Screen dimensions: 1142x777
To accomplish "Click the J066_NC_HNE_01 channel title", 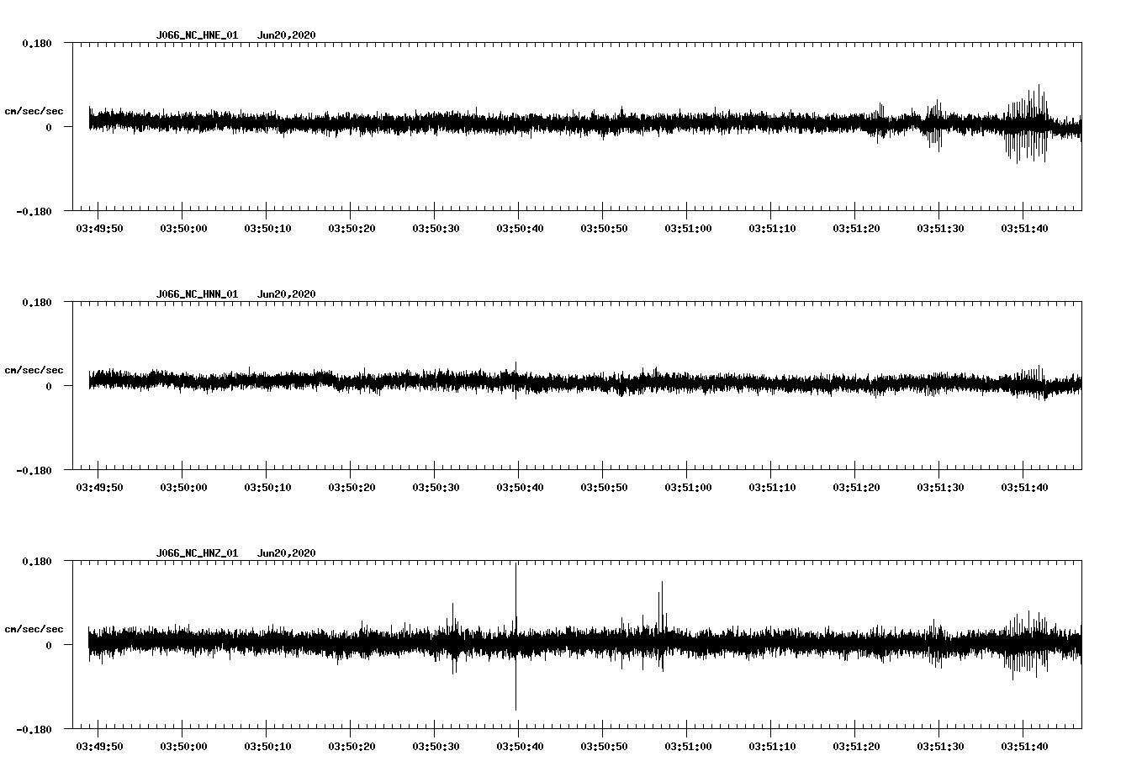I will pyautogui.click(x=197, y=35).
